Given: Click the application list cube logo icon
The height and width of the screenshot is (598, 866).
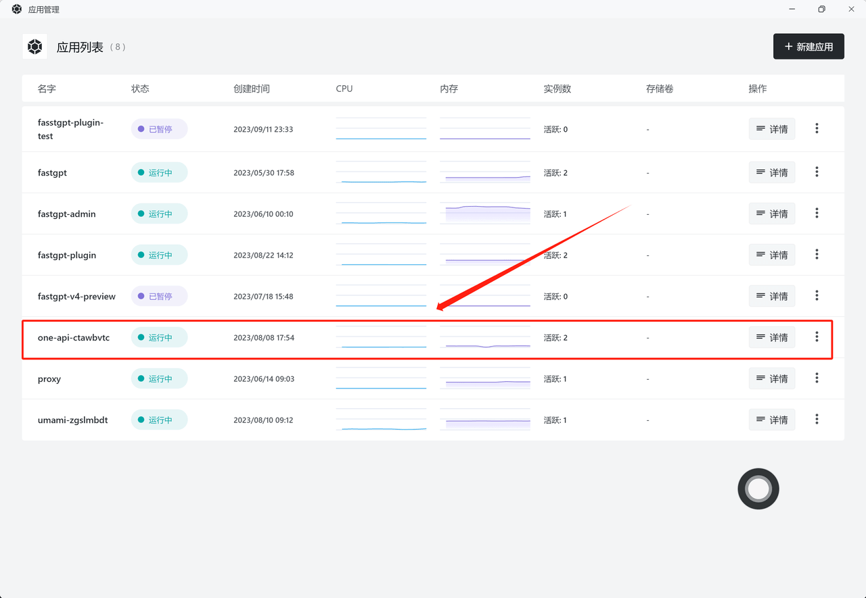Looking at the screenshot, I should (x=35, y=47).
